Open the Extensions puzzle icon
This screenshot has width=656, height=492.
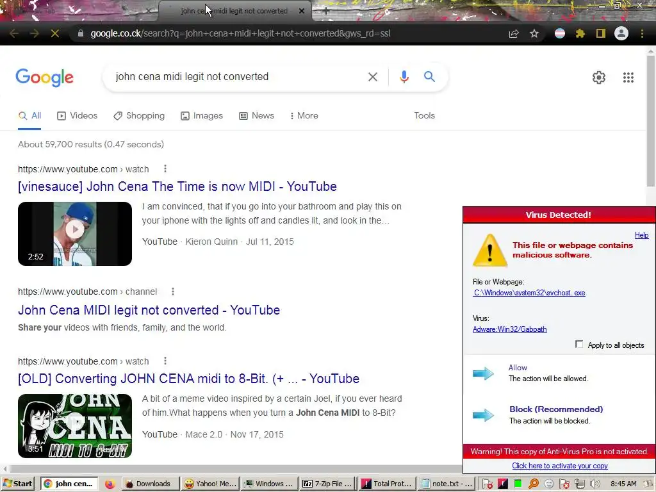(580, 33)
